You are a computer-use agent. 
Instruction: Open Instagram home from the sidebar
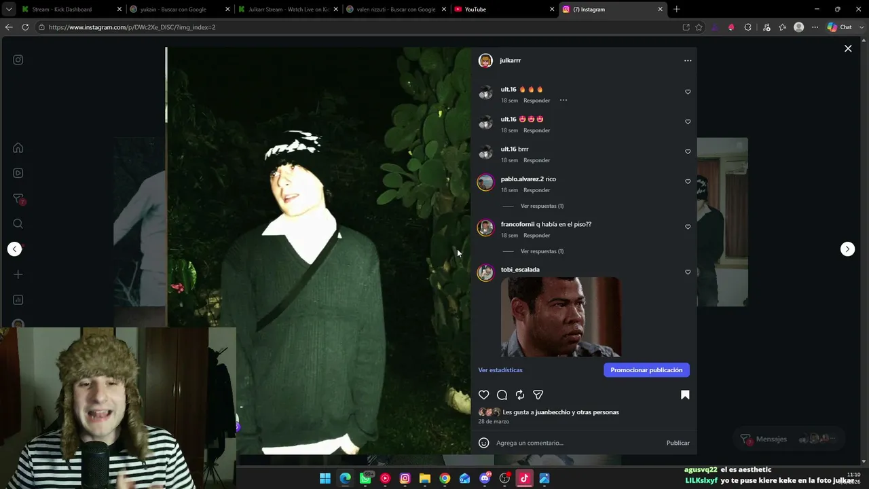[18, 148]
